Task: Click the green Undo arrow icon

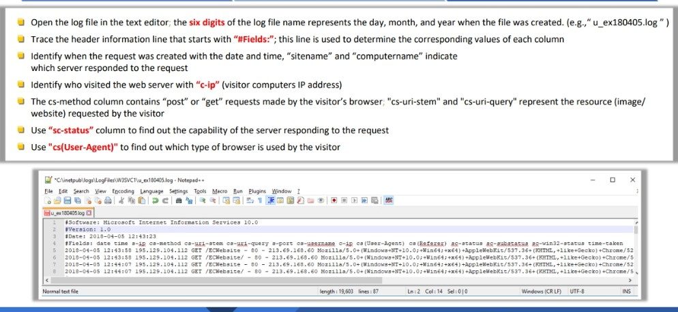Action: [x=156, y=200]
